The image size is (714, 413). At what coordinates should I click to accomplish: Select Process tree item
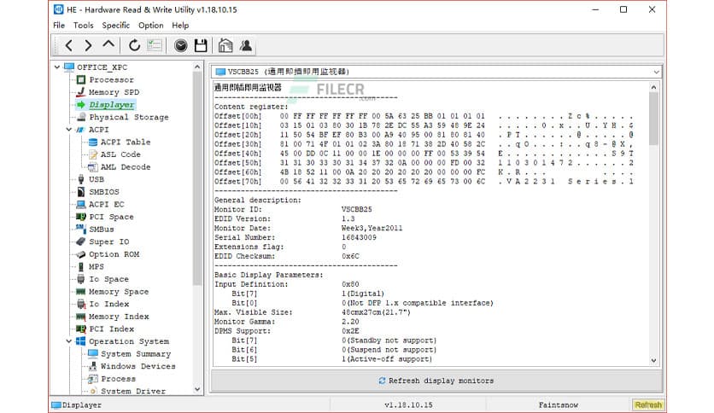119,379
